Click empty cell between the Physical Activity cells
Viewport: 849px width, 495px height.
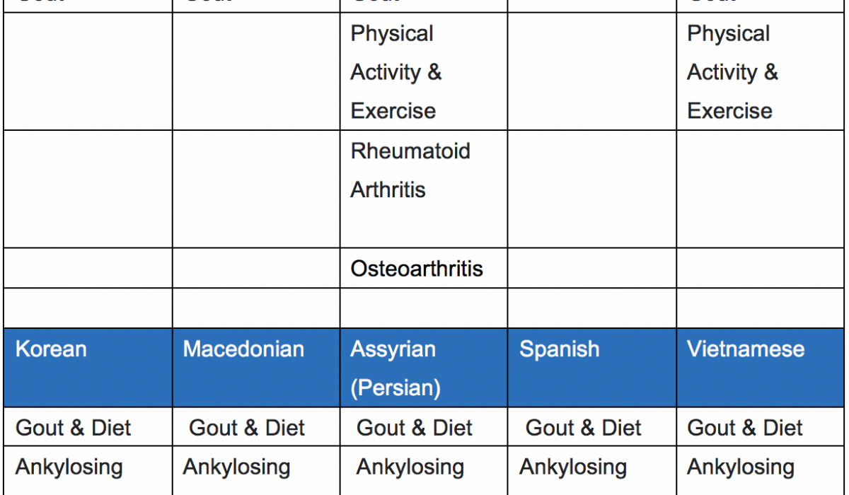point(592,71)
